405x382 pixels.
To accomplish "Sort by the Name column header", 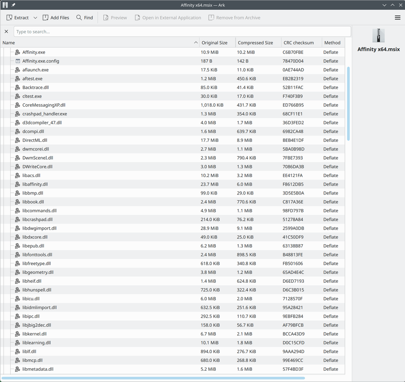I will pyautogui.click(x=100, y=43).
